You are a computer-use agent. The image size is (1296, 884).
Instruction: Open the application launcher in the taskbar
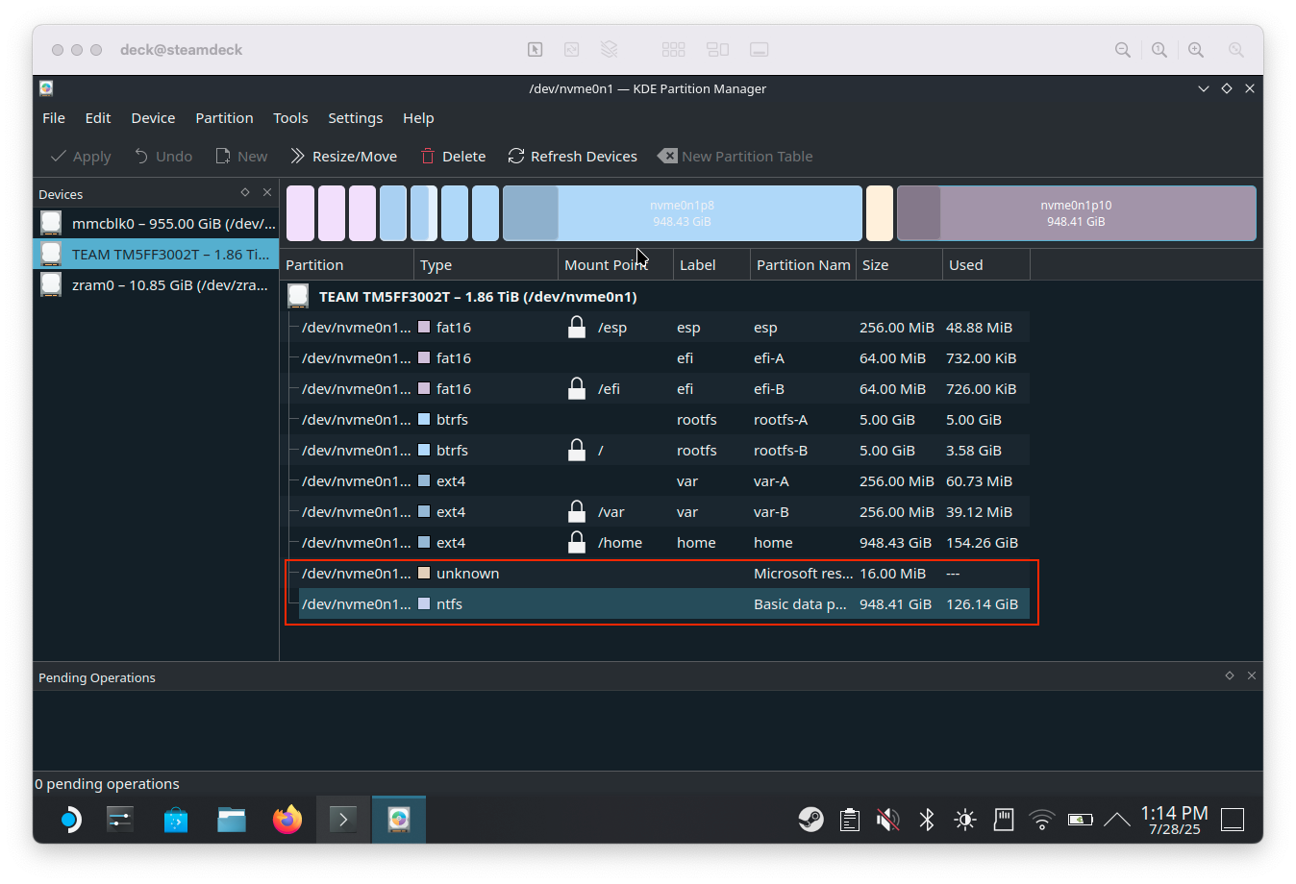(69, 820)
